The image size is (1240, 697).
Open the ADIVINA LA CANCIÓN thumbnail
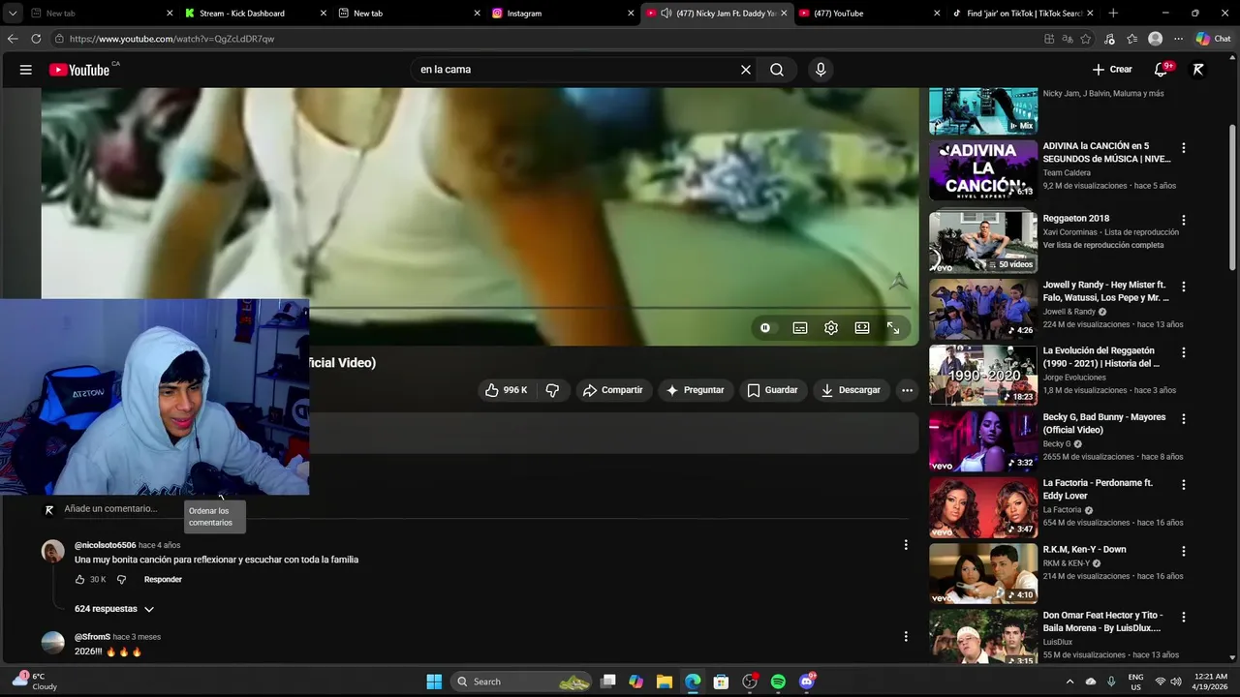tap(983, 170)
